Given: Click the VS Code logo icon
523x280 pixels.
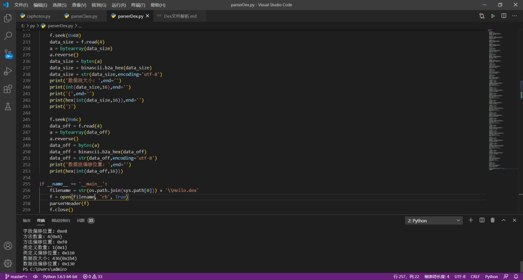Looking at the screenshot, I should click(6, 5).
